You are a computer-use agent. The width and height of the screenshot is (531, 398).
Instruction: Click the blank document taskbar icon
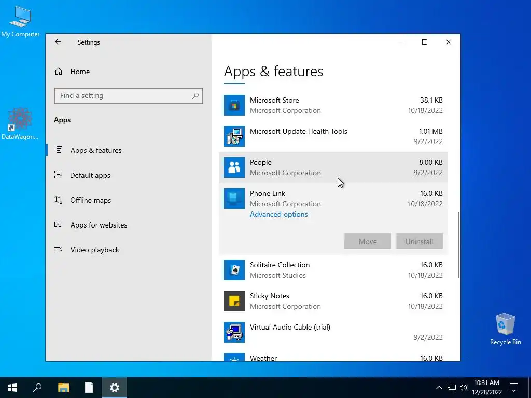click(x=89, y=388)
